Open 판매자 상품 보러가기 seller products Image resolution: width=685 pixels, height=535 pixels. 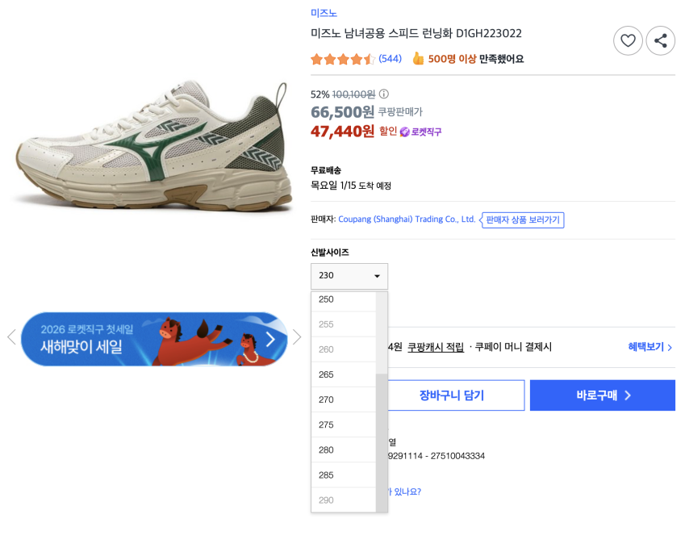click(x=523, y=219)
